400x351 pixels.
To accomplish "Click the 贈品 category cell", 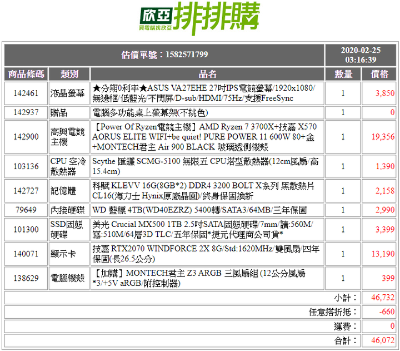I will click(69, 113).
